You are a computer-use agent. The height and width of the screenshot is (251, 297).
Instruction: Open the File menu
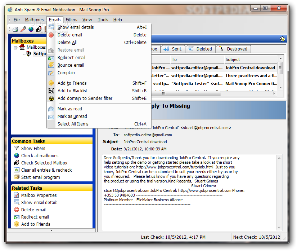[x=17, y=20]
